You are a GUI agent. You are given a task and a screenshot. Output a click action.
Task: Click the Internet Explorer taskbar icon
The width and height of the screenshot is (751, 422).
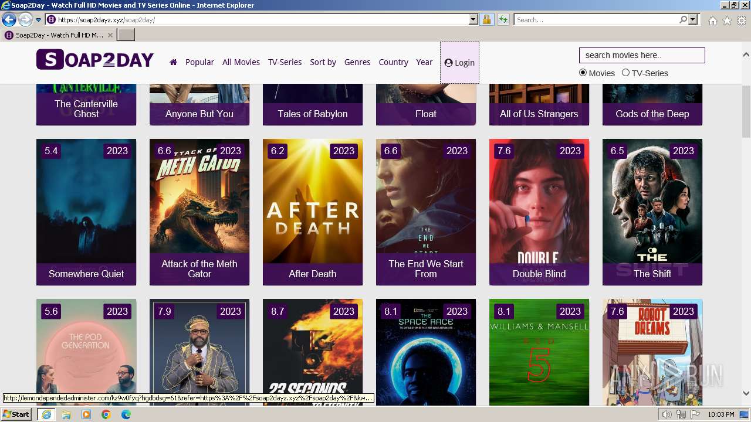[46, 414]
